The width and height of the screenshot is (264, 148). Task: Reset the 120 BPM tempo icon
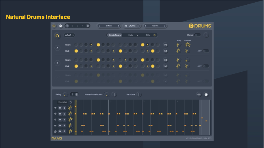(71, 102)
